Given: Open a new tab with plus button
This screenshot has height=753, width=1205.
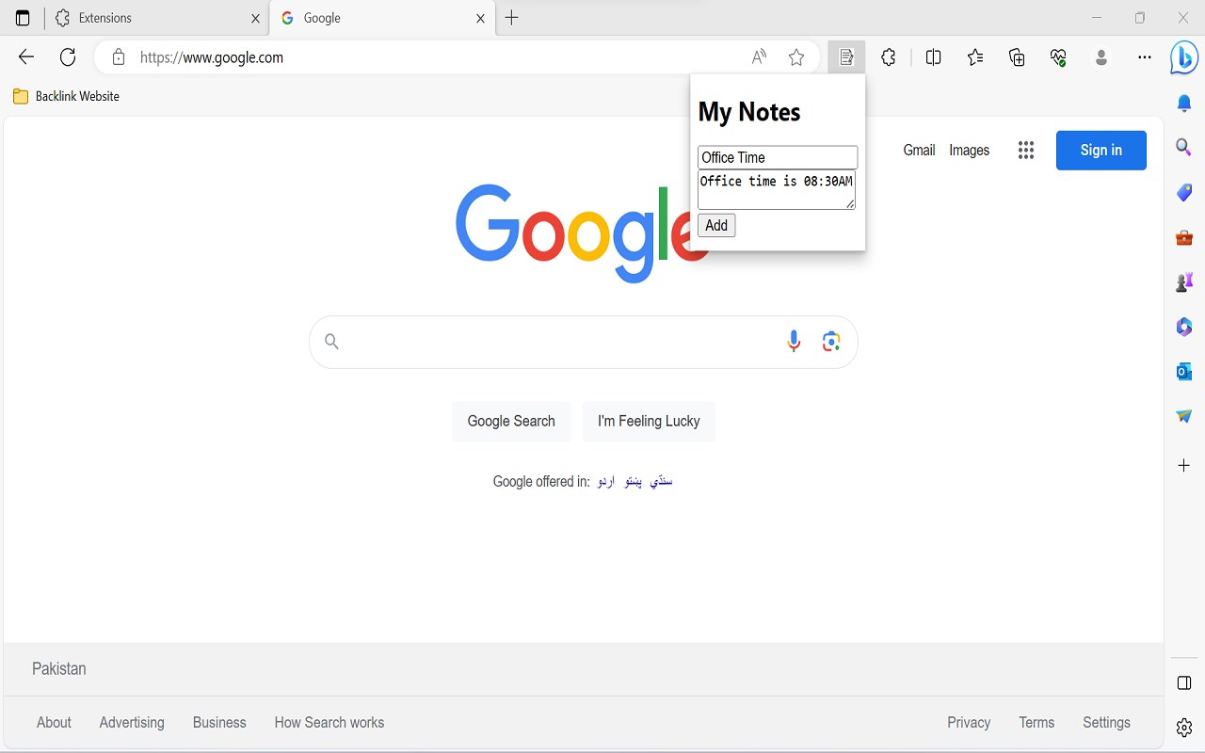Looking at the screenshot, I should click(x=512, y=18).
